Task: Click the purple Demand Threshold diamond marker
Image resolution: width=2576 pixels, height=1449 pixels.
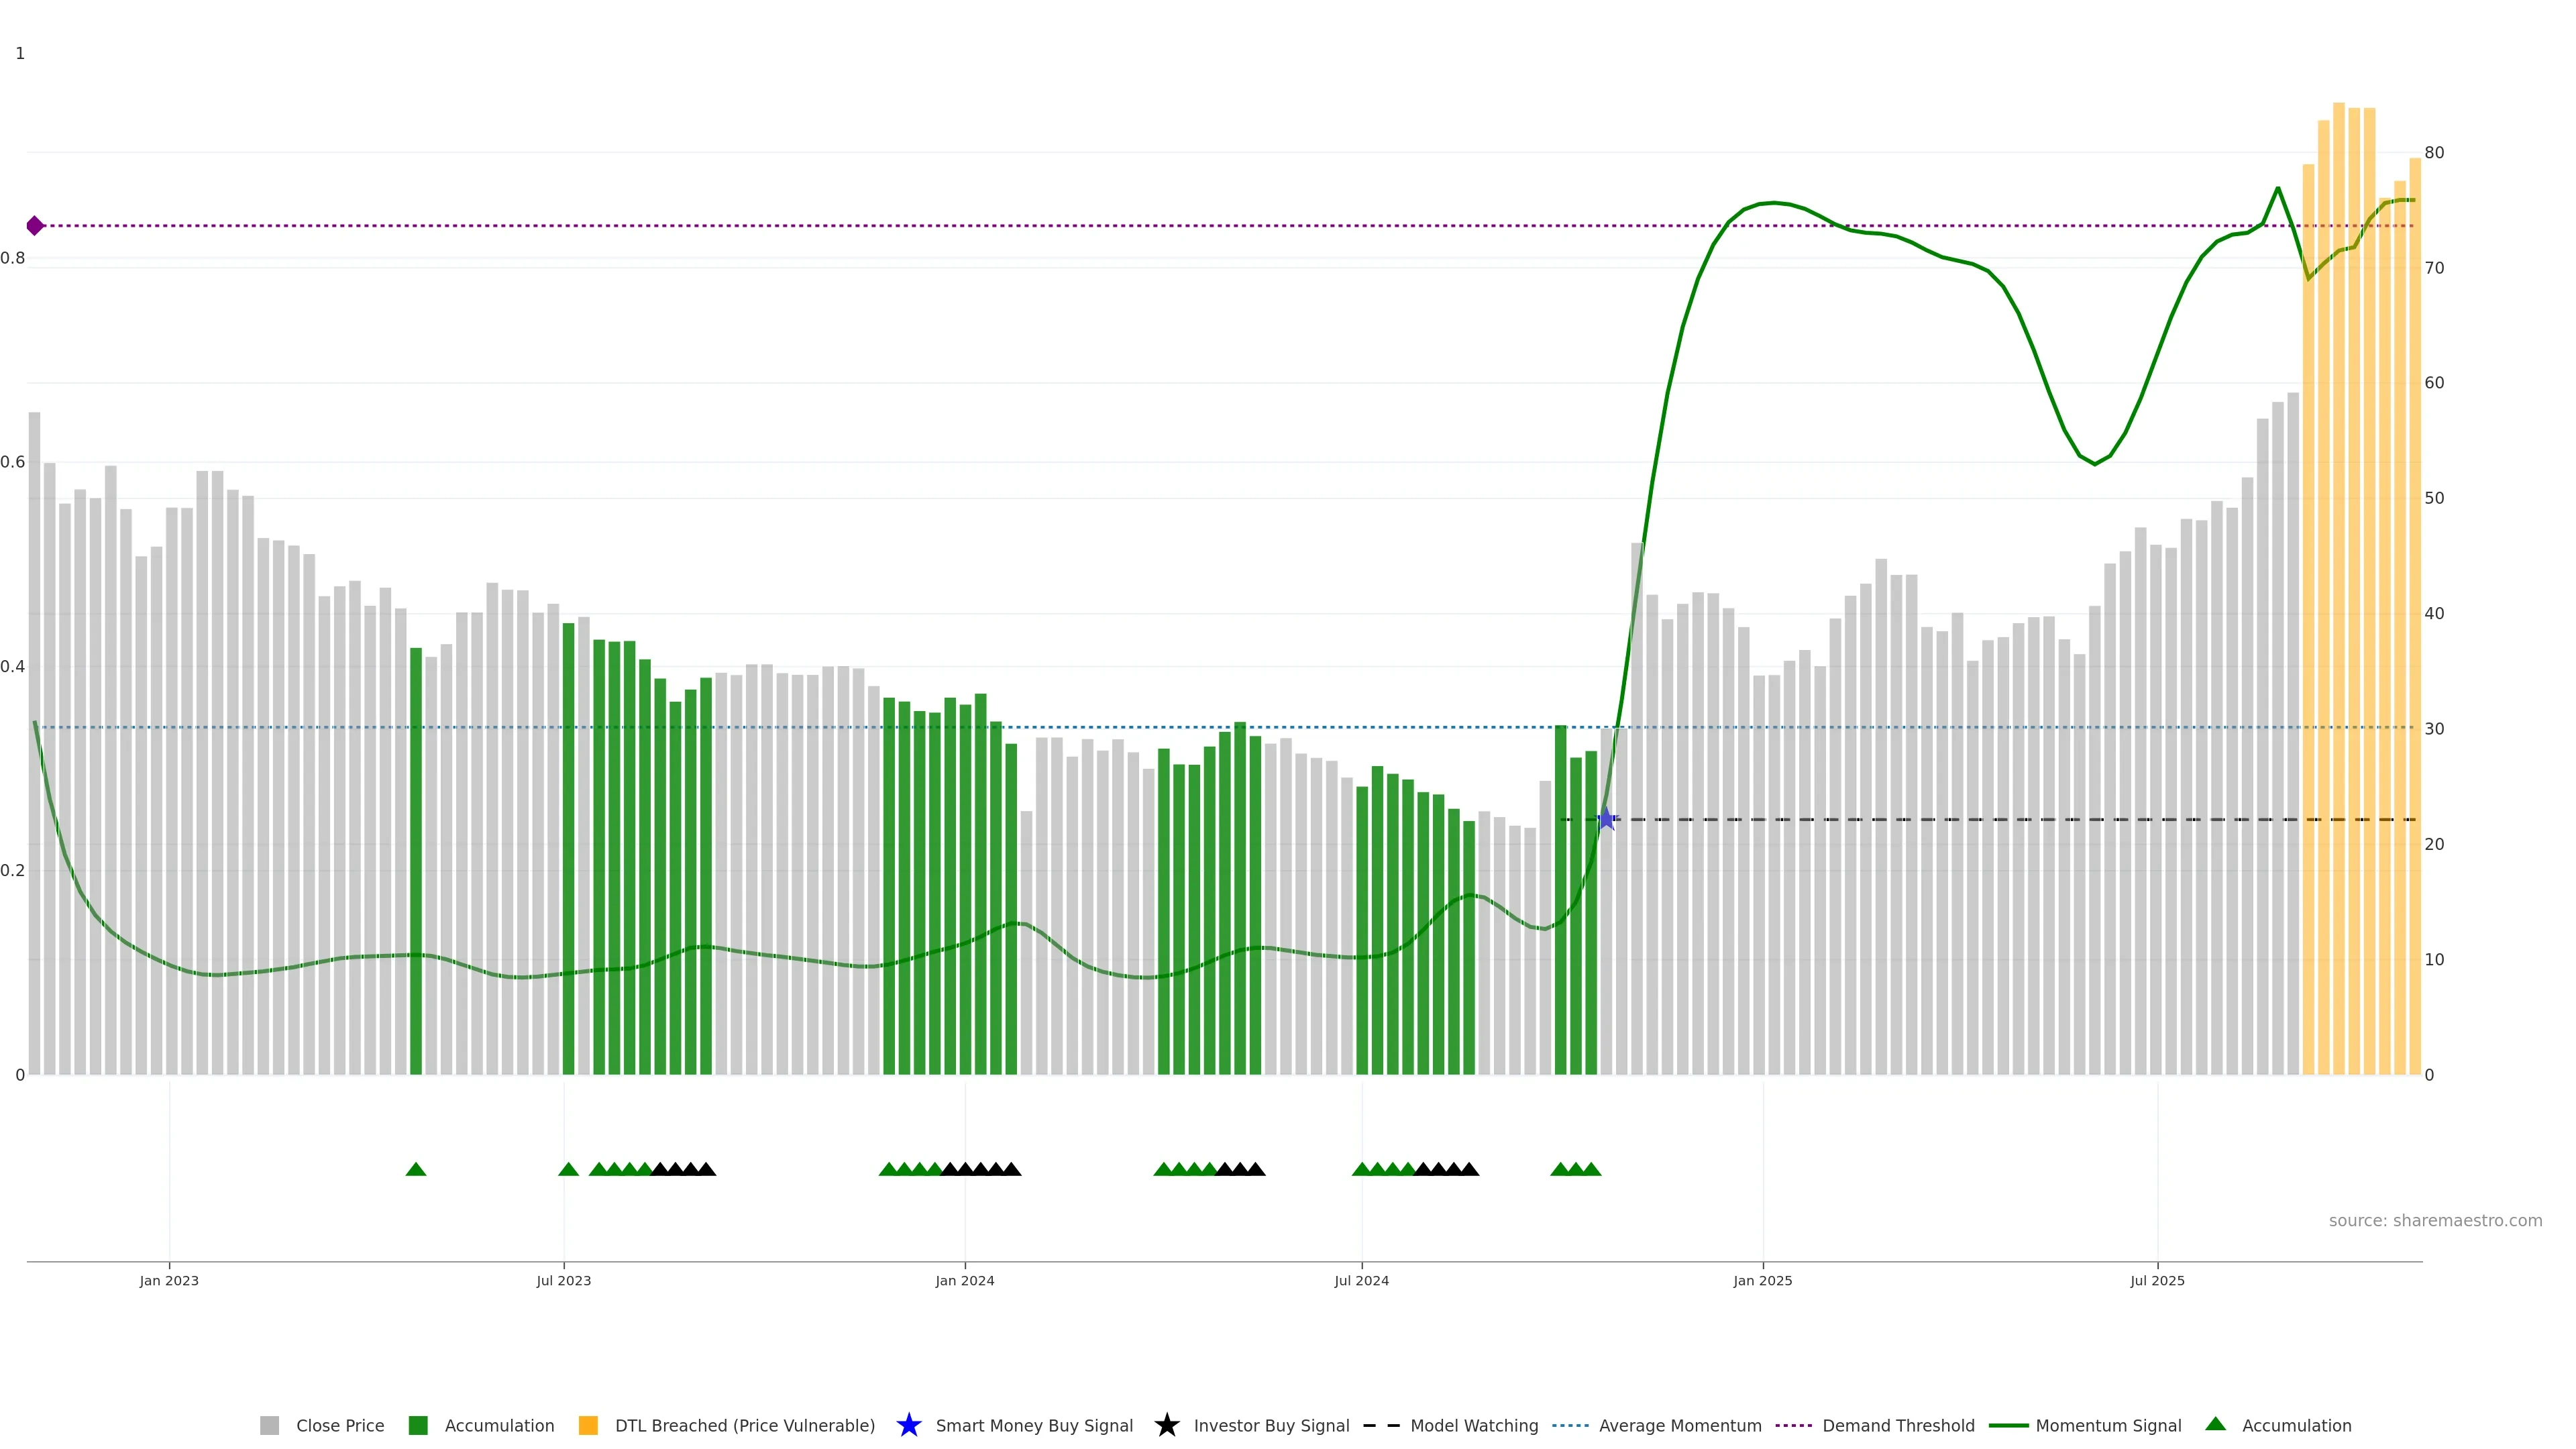Action: point(35,226)
